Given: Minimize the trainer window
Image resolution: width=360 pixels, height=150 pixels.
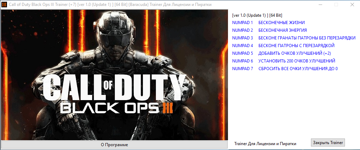Looking at the screenshot, I should coord(320,5).
